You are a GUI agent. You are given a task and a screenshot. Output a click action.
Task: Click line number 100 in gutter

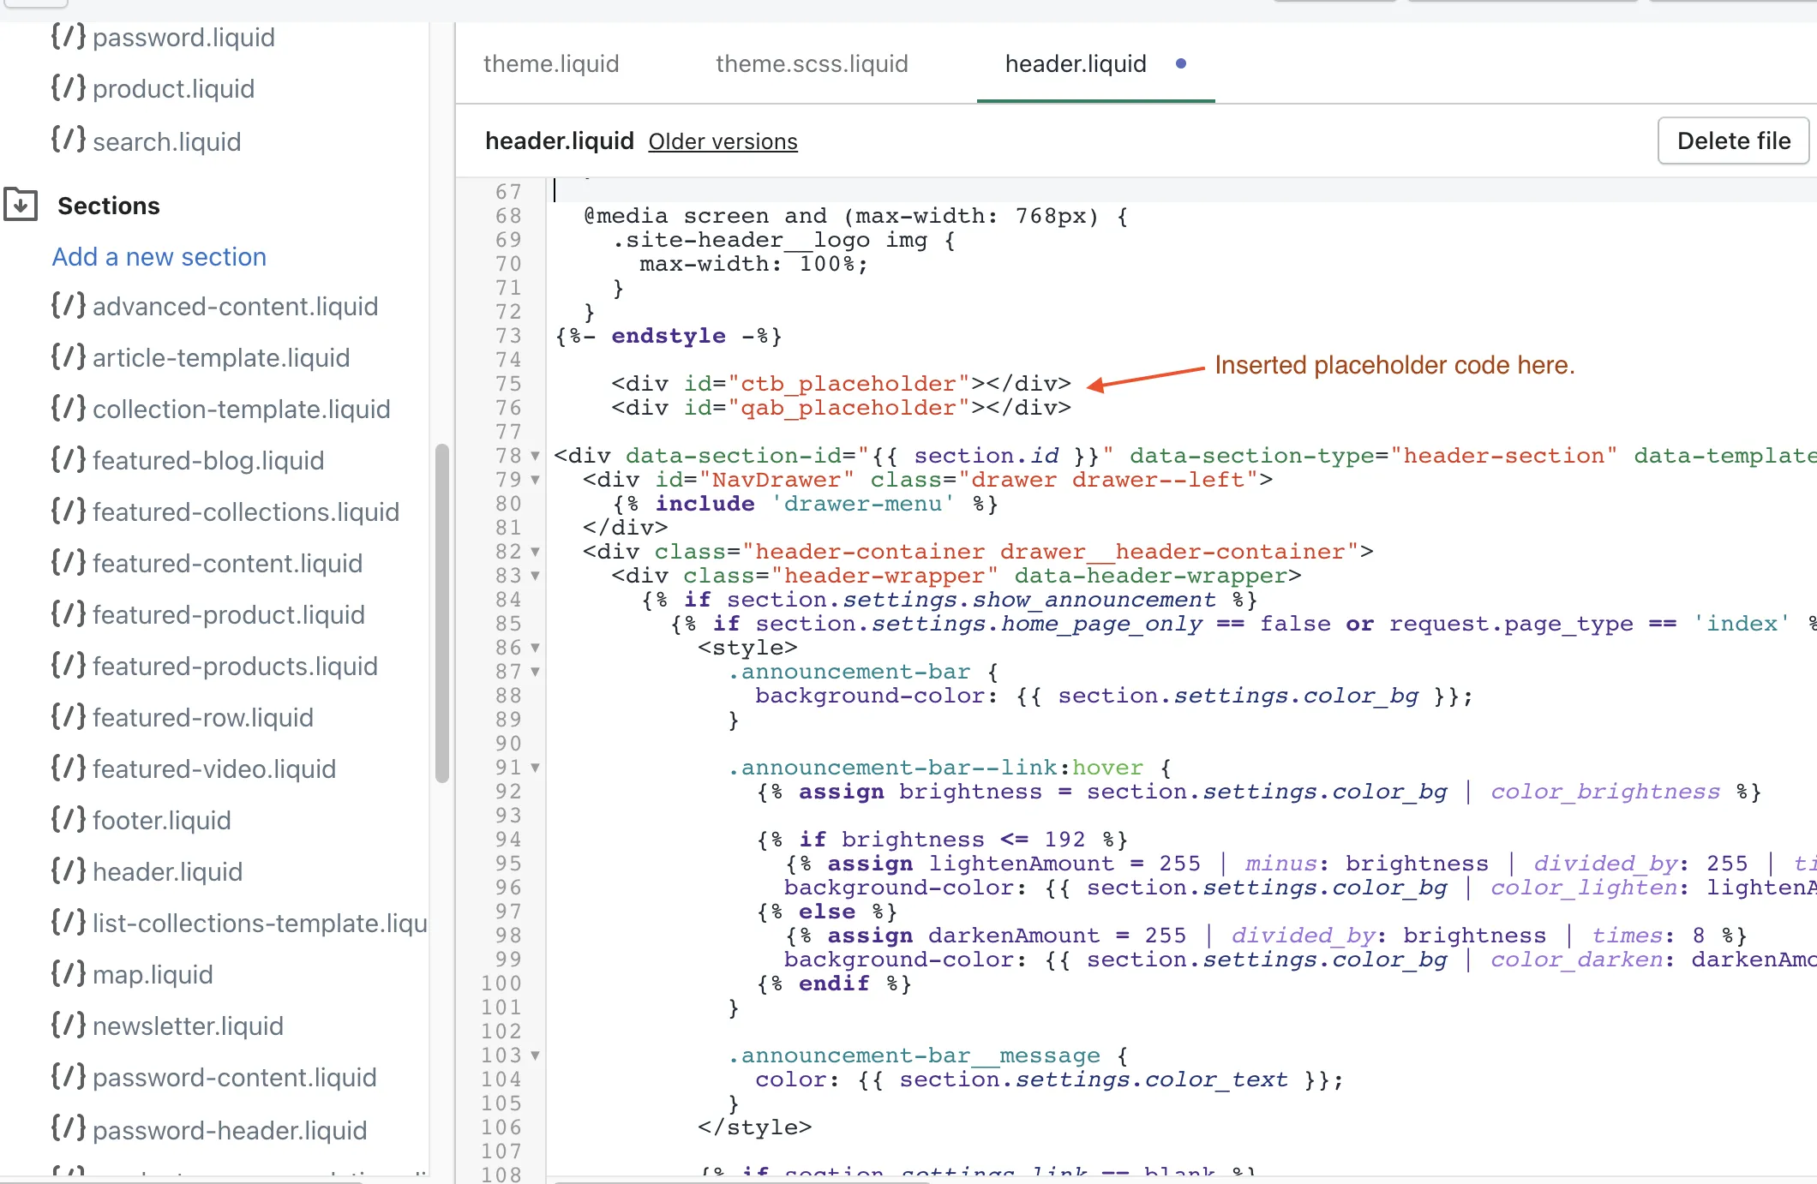(x=501, y=984)
